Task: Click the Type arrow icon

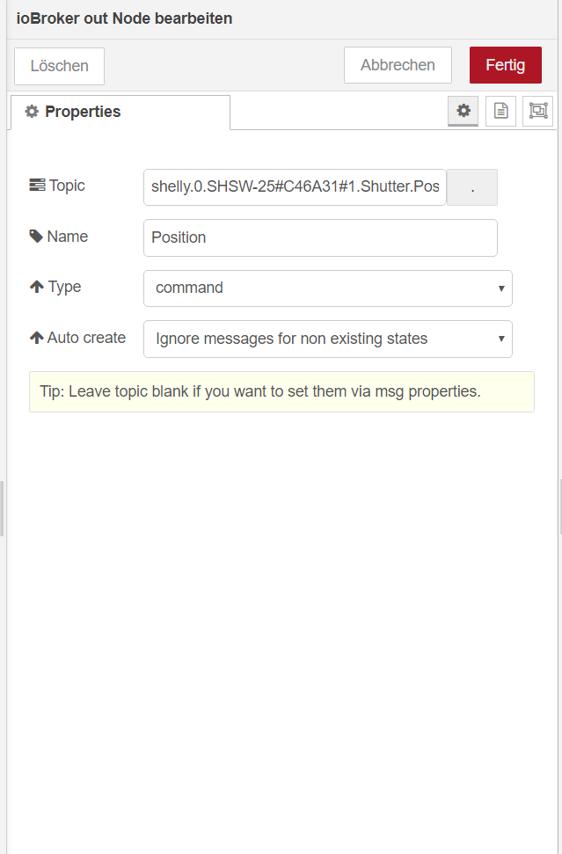Action: pyautogui.click(x=36, y=287)
